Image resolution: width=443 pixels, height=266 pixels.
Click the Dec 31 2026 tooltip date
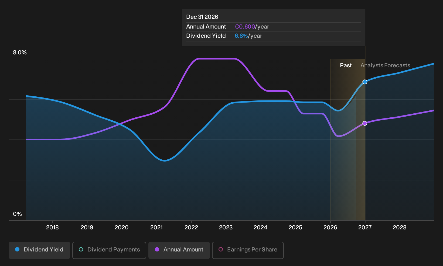click(202, 17)
